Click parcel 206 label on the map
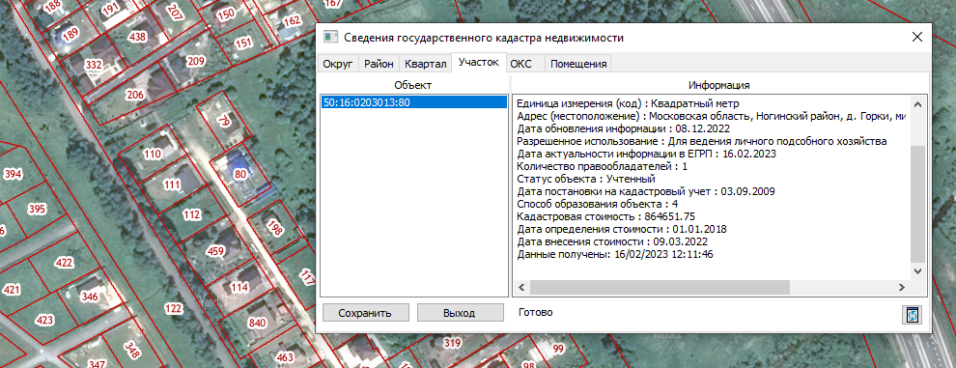Image resolution: width=956 pixels, height=368 pixels. tap(135, 95)
